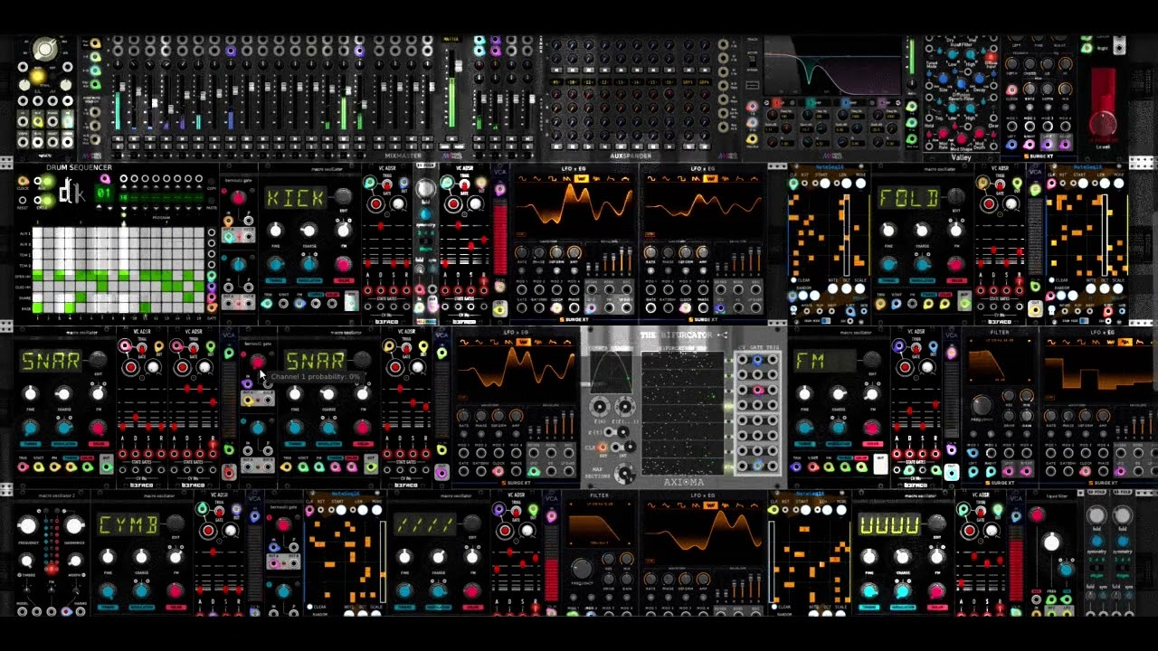This screenshot has height=651, width=1158.
Task: Click the EDIT knob beside the KICK display
Action: pyautogui.click(x=343, y=196)
